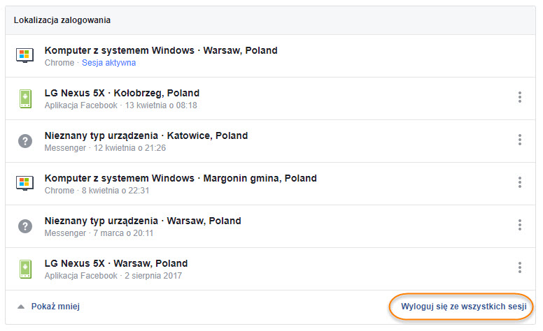This screenshot has width=543, height=331.
Task: Click the LG Nexus 5X Kołobrzeg phone icon
Action: [x=25, y=98]
